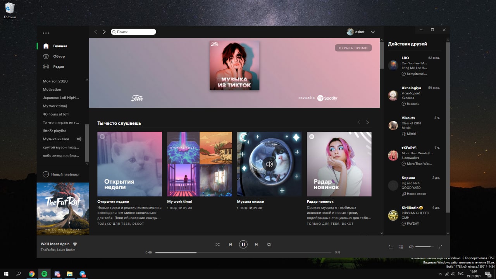Open the Музыка из ТикТок promo cover
The height and width of the screenshot is (279, 496).
pyautogui.click(x=234, y=65)
